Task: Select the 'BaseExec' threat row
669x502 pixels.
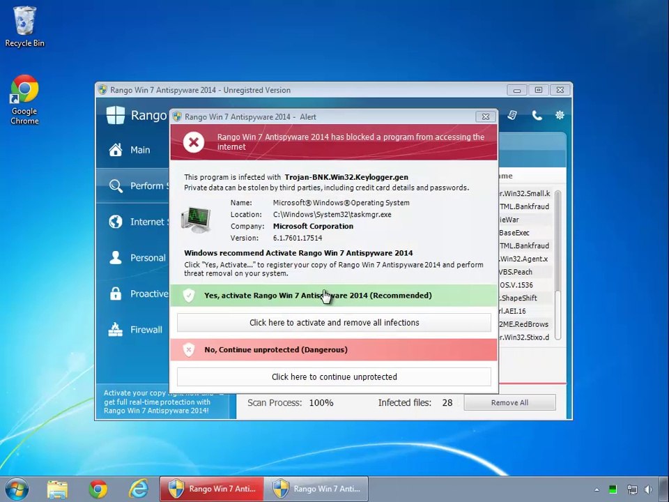Action: pos(525,233)
